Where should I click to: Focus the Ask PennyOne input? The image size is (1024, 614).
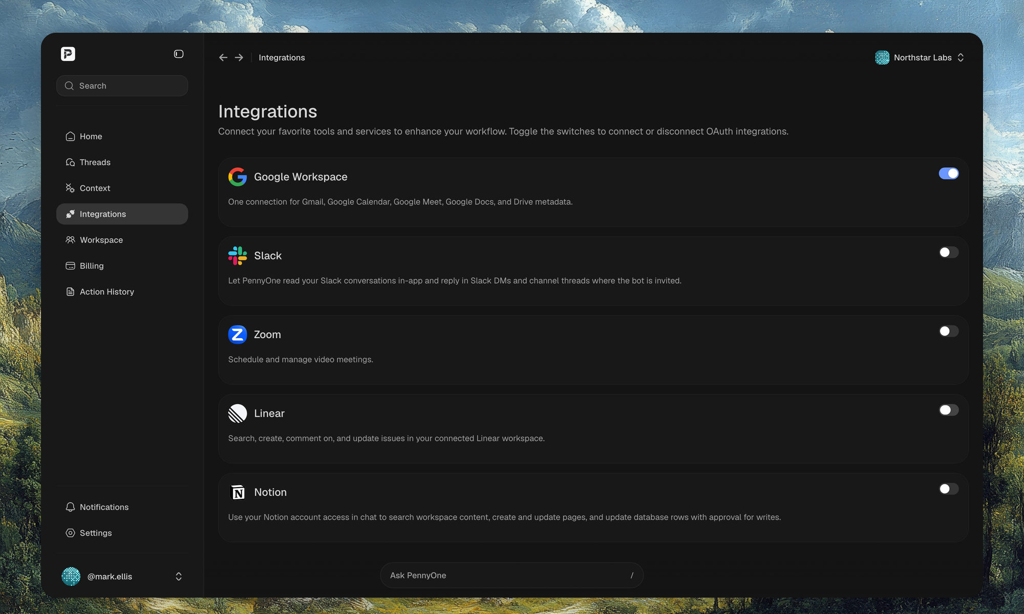pyautogui.click(x=511, y=575)
